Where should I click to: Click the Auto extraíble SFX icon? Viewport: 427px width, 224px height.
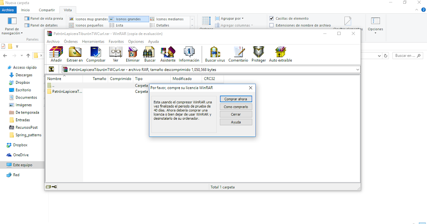pos(280,54)
